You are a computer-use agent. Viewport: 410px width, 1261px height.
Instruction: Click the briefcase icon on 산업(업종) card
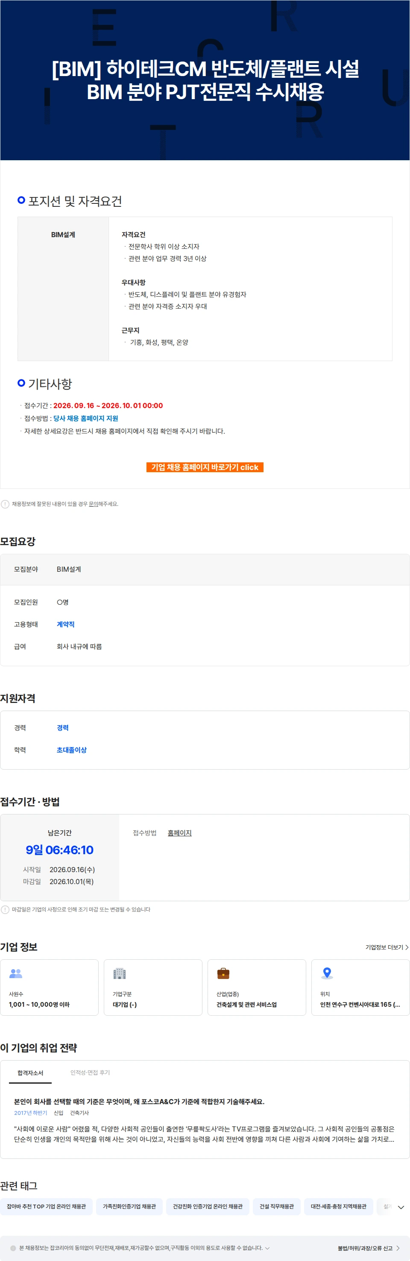tap(223, 973)
